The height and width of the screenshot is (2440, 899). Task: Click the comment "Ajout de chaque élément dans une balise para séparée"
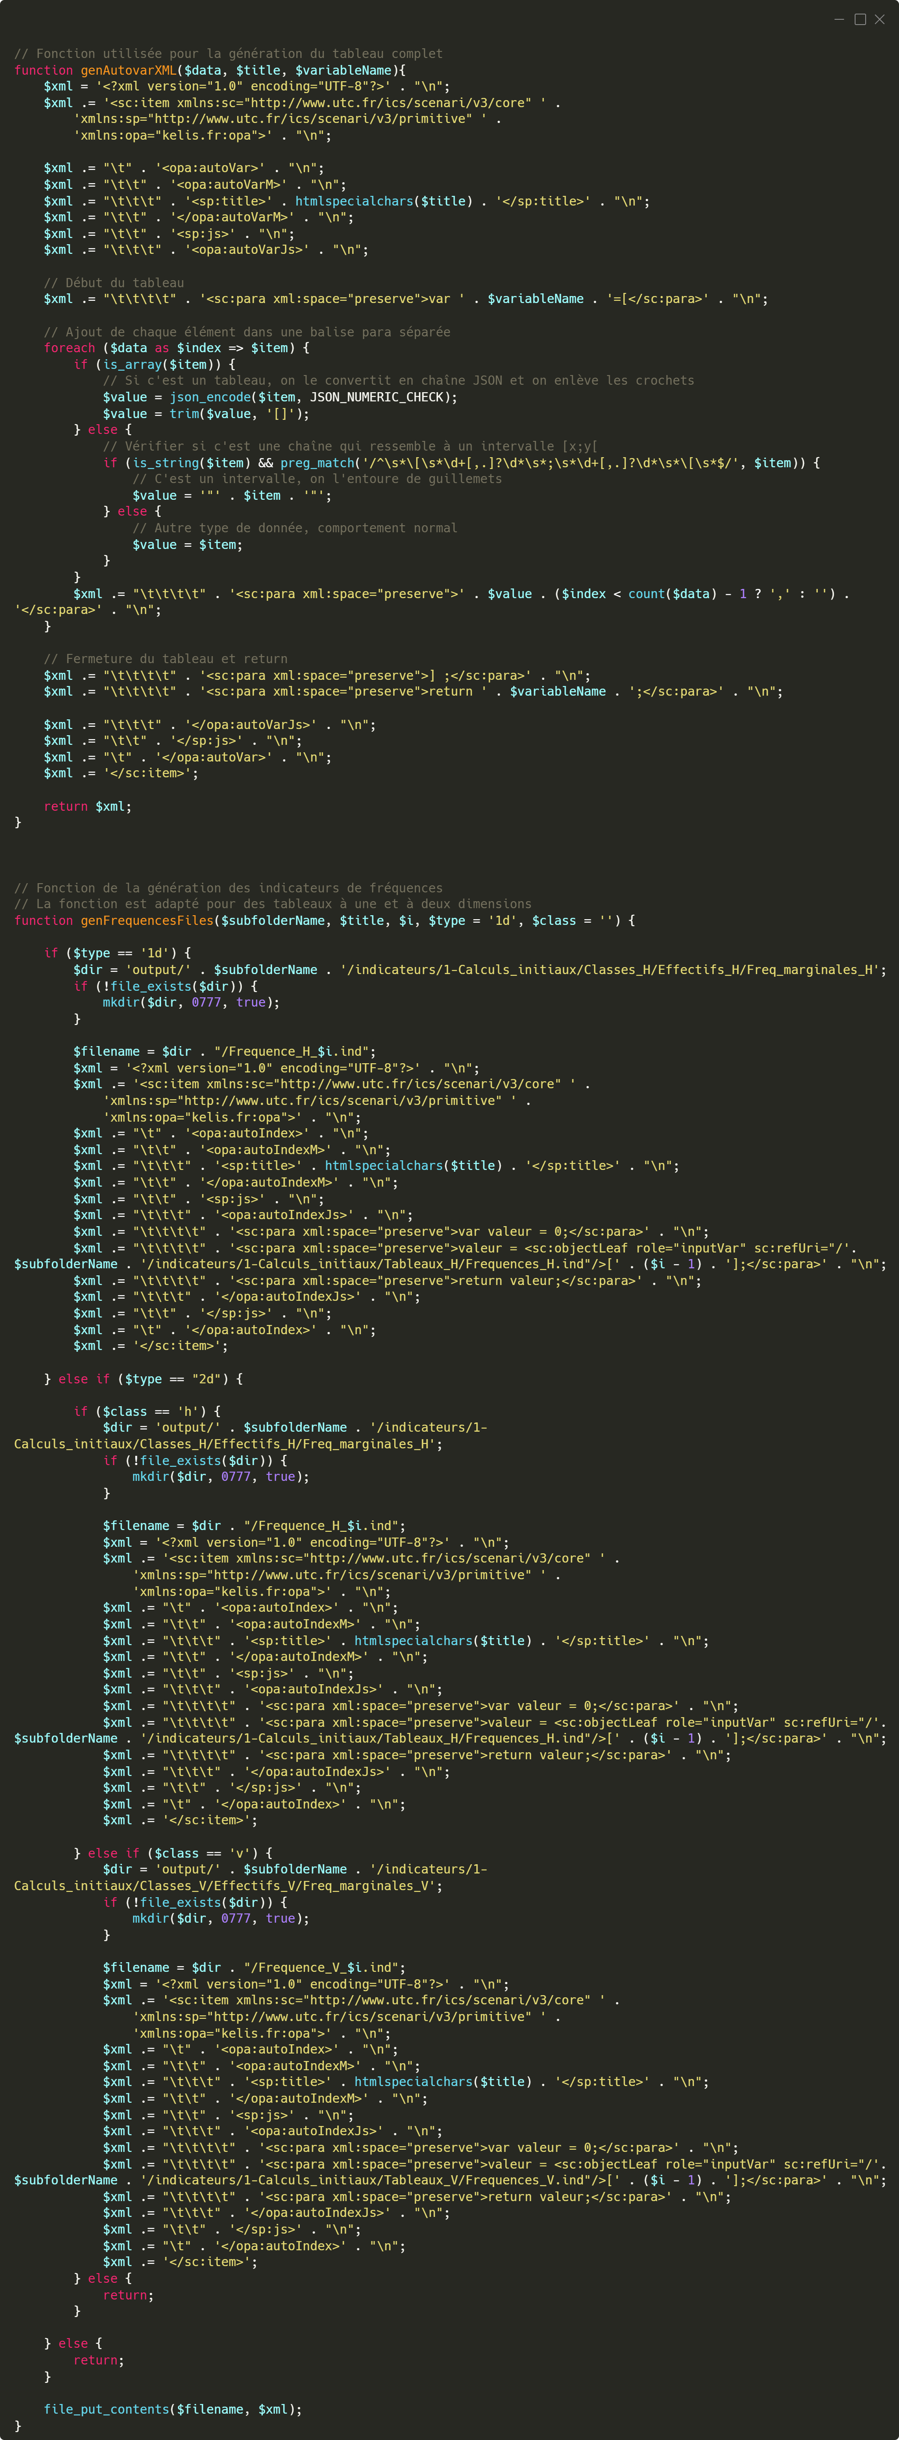[247, 332]
